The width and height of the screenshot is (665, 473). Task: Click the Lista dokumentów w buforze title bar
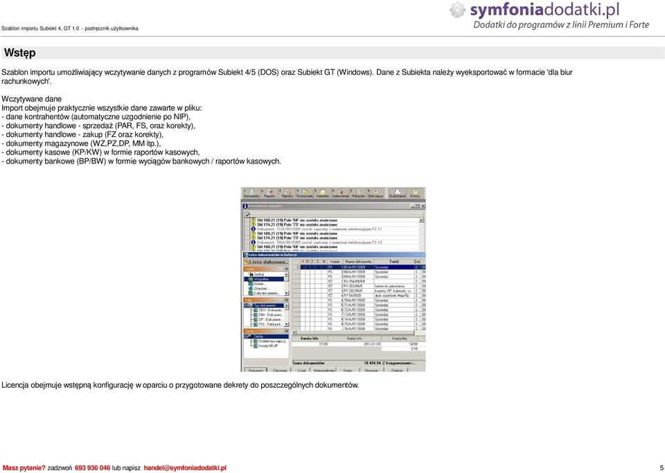pos(333,255)
